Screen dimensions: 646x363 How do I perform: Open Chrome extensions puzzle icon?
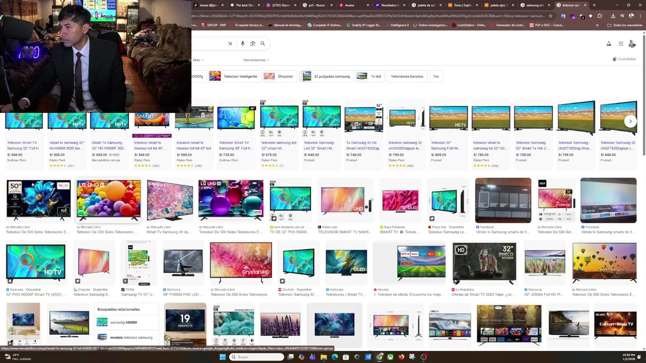[x=600, y=16]
